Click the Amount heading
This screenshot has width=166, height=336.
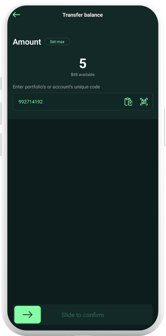pyautogui.click(x=27, y=42)
